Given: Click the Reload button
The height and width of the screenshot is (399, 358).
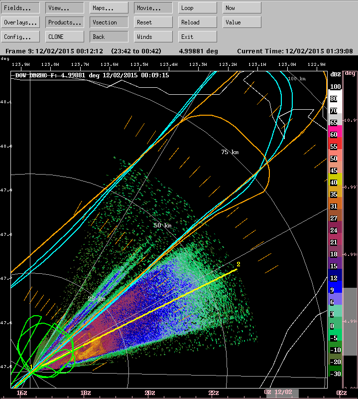Looking at the screenshot, I should click(197, 22).
